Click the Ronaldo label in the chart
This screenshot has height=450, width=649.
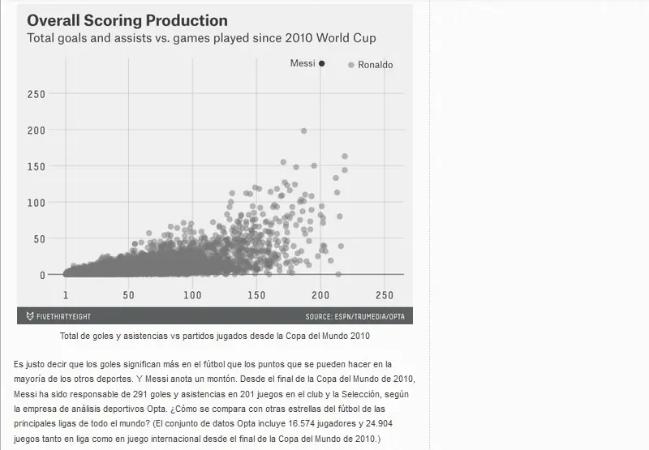(x=376, y=65)
